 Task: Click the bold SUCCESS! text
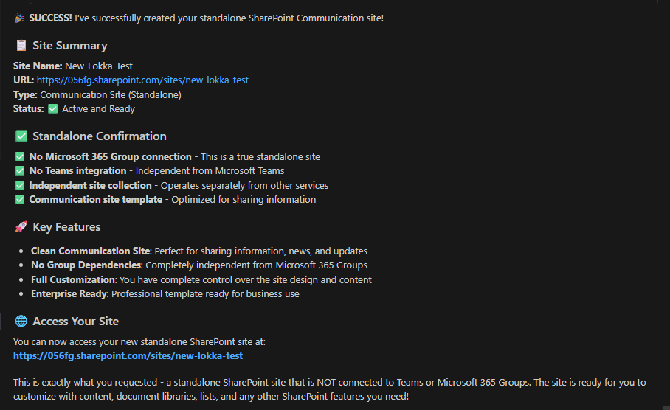point(50,18)
